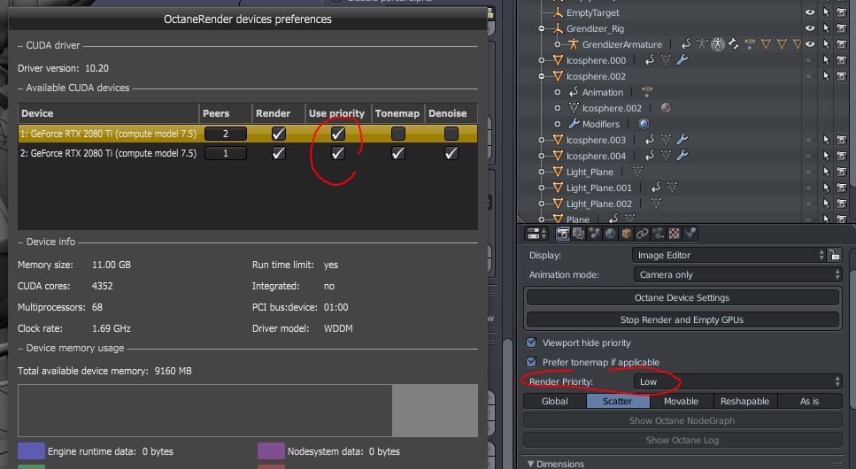Toggle selectability arrow for EmptyTarget
Image resolution: width=856 pixels, height=469 pixels.
pyautogui.click(x=826, y=12)
